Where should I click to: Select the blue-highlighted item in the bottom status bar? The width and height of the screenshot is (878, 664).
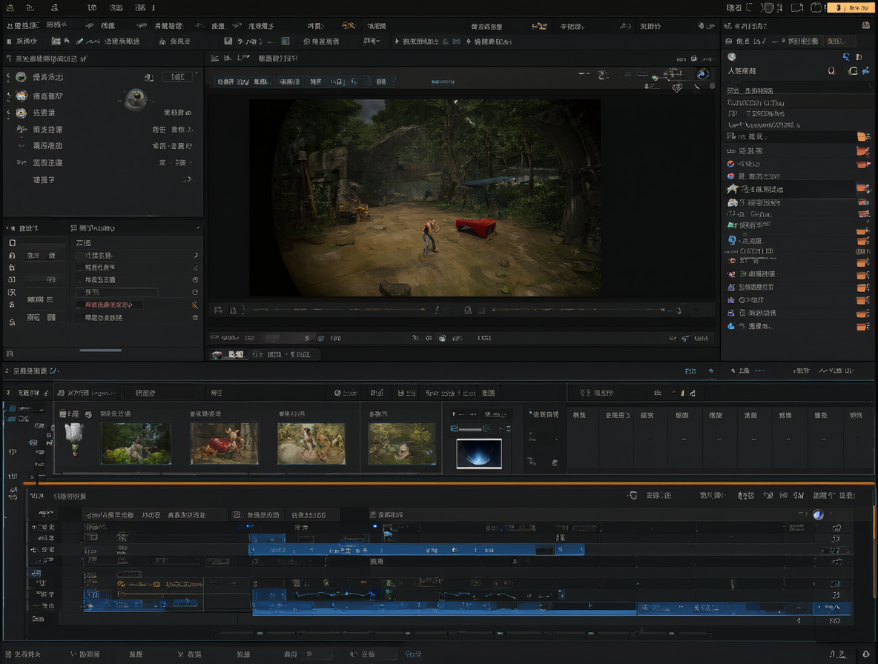pyautogui.click(x=413, y=654)
